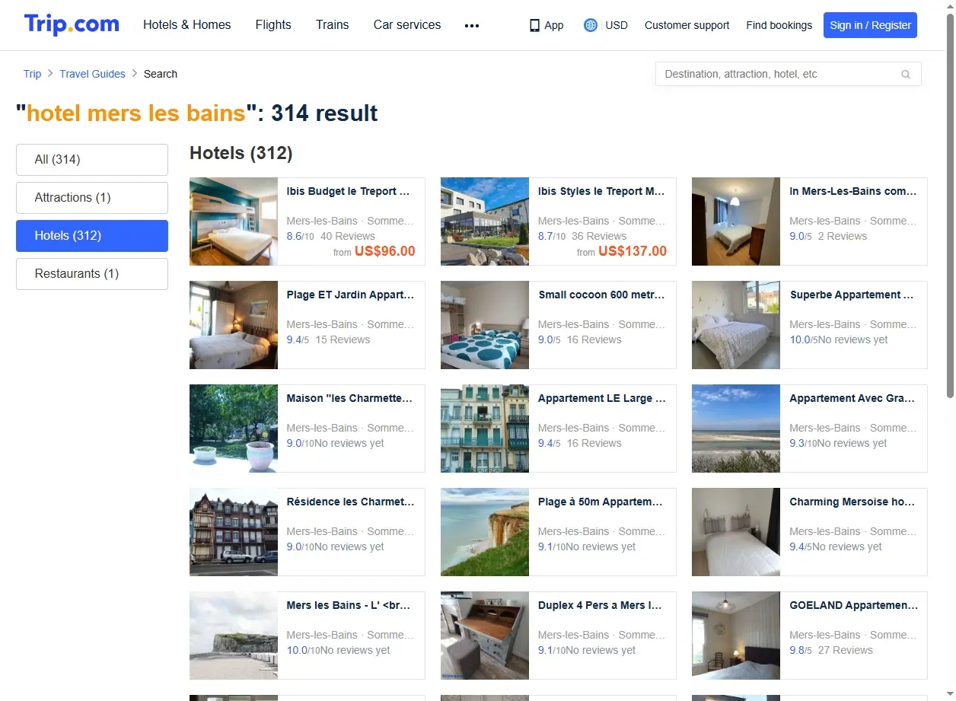The height and width of the screenshot is (701, 956).
Task: Select the Attractions (1) filter
Action: click(x=92, y=198)
